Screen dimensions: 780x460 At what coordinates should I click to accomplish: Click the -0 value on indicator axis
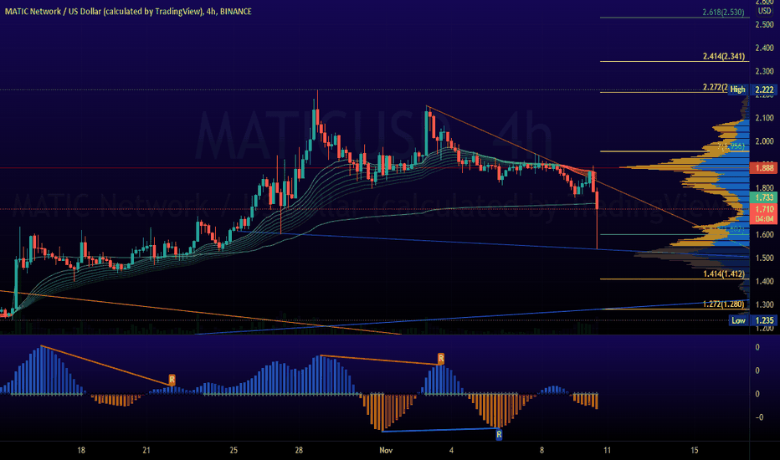(x=759, y=417)
